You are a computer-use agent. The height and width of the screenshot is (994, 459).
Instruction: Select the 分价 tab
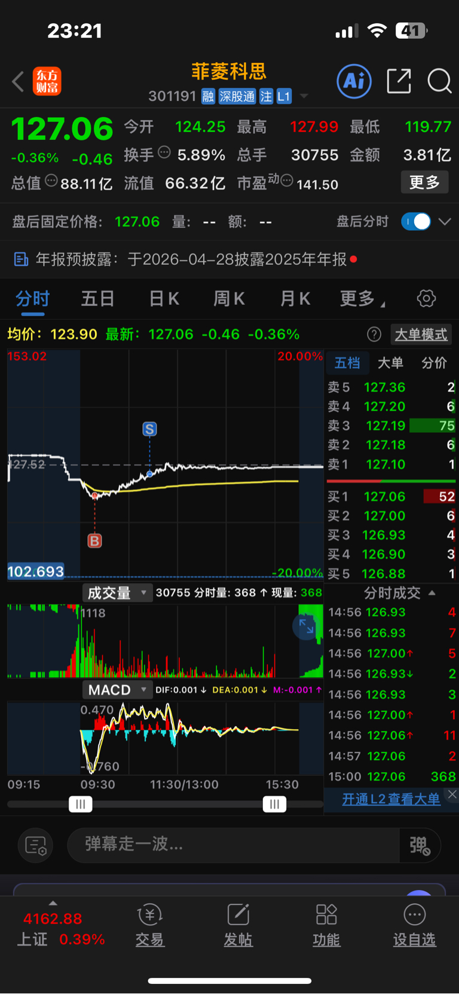434,363
